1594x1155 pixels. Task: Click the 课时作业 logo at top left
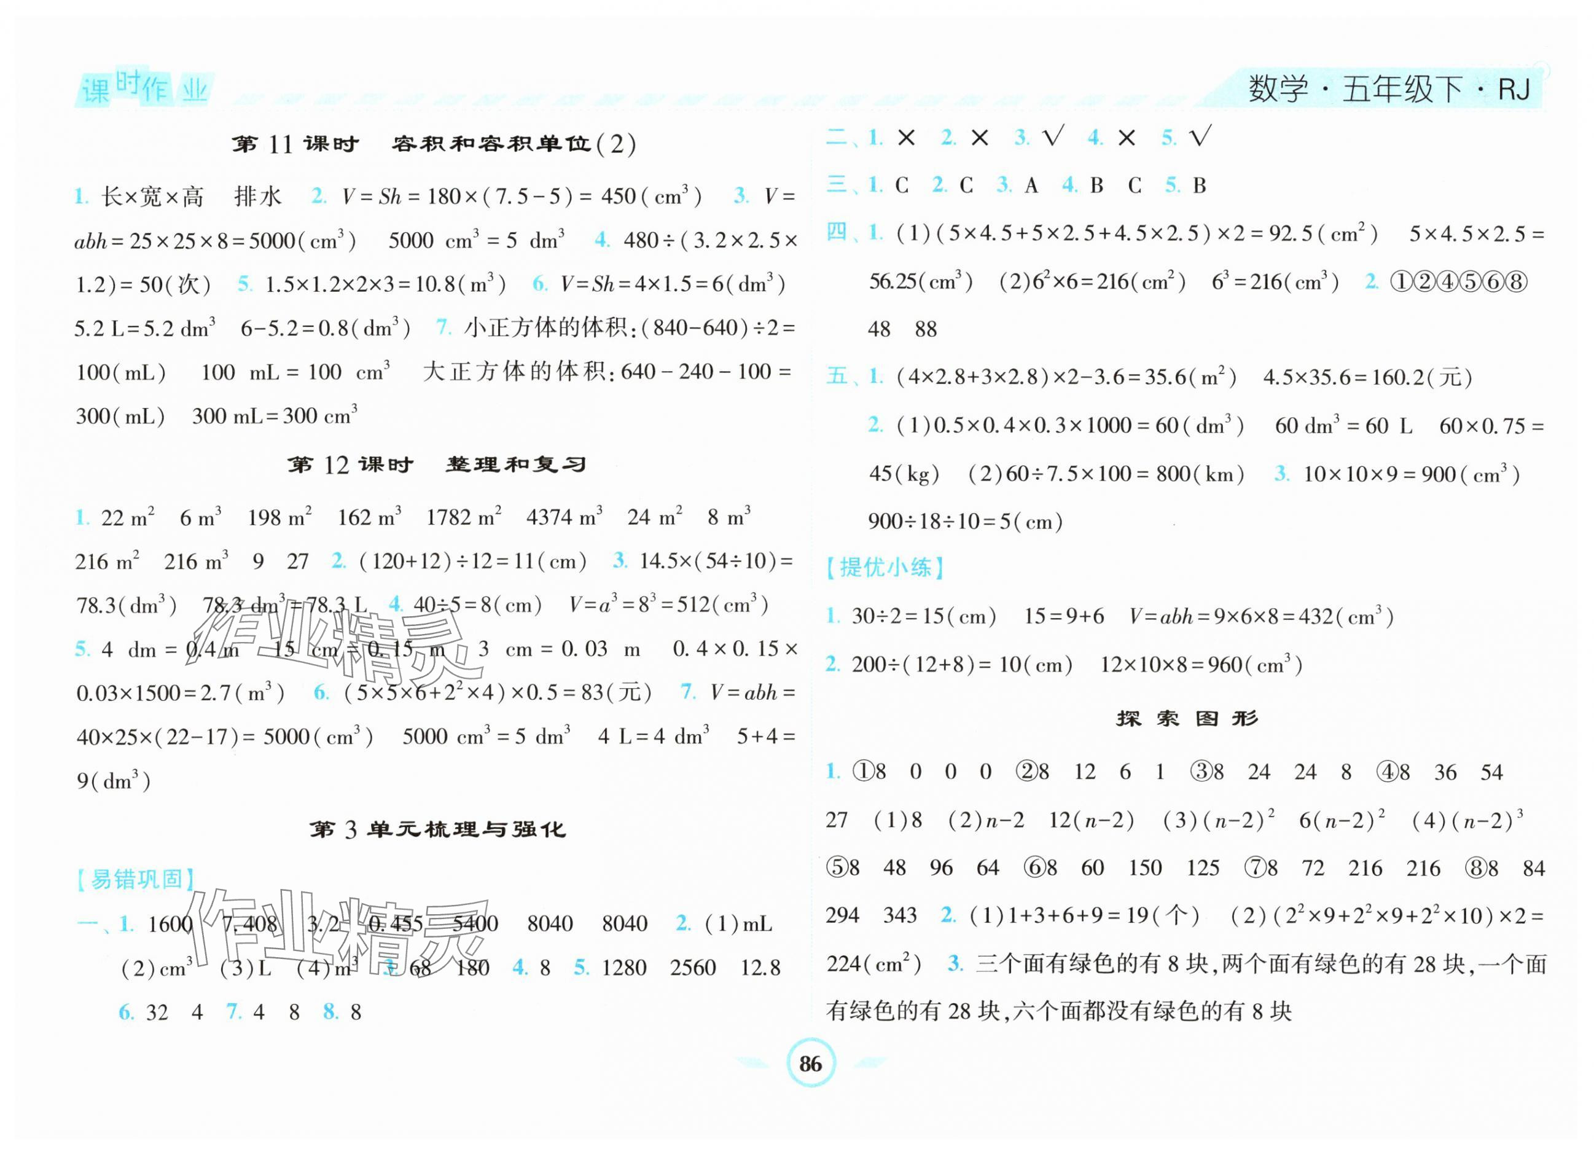pyautogui.click(x=145, y=89)
